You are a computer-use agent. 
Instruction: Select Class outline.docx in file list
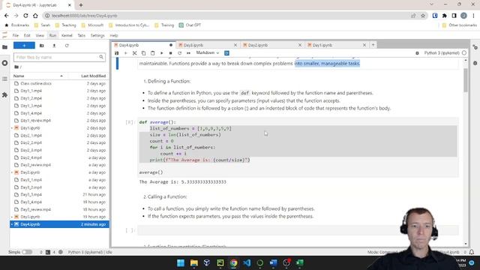(59, 83)
